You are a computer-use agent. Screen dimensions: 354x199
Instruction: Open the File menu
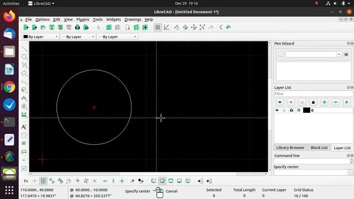coord(28,19)
